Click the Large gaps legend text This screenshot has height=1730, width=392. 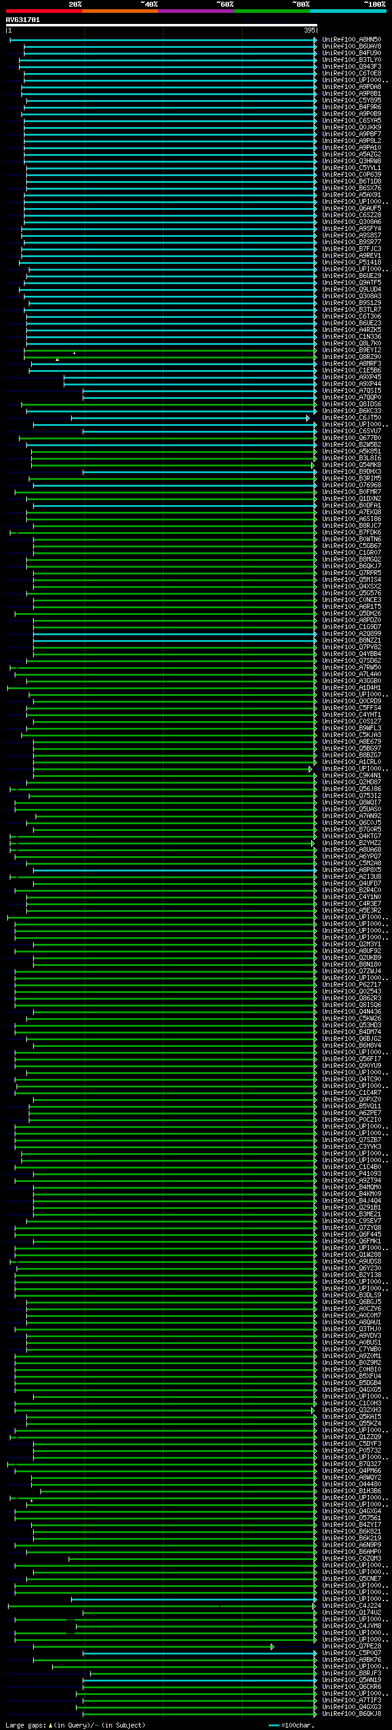coord(26,1725)
